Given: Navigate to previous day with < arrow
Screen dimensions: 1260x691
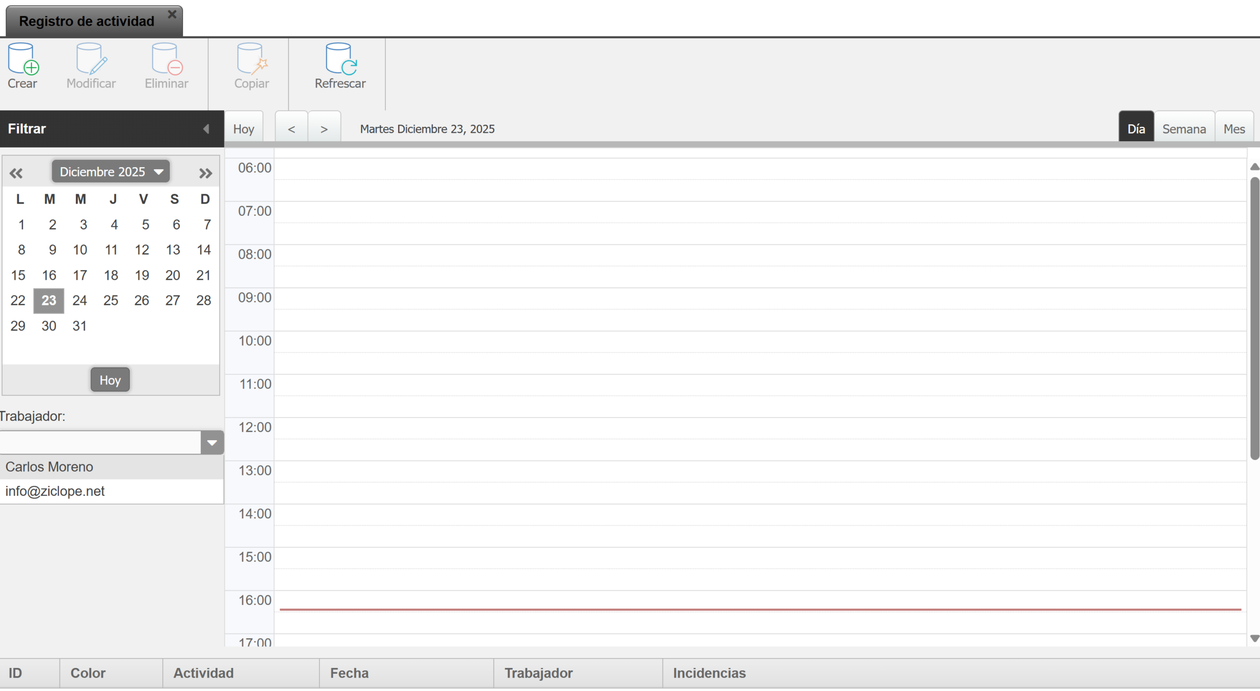Looking at the screenshot, I should click(x=291, y=128).
